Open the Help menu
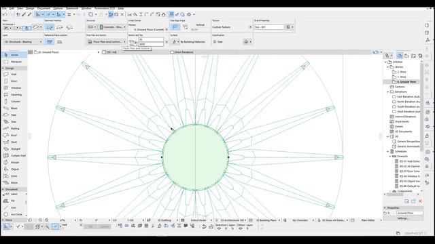435x244 pixels. 121,9
